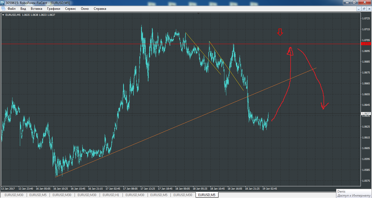
Task: Click the '18 Jan 00:05' time label
Action: [x=182, y=188]
